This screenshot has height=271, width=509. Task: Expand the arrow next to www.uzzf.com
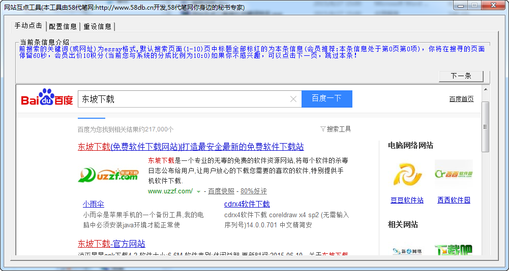(199, 192)
